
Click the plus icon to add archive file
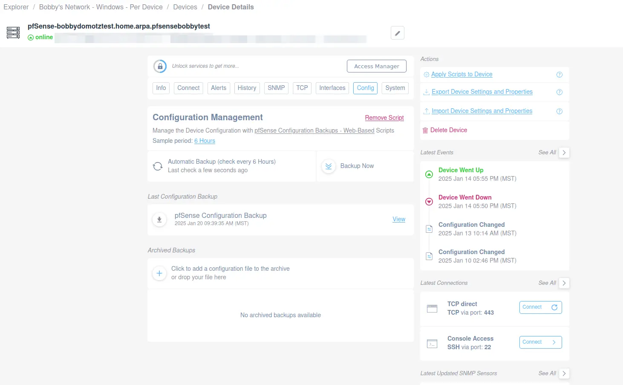pyautogui.click(x=159, y=273)
